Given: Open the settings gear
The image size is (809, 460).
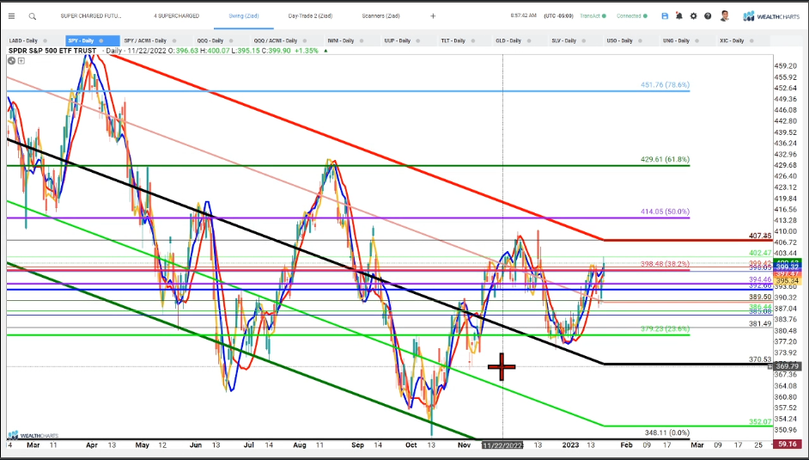Looking at the screenshot, I should [693, 16].
